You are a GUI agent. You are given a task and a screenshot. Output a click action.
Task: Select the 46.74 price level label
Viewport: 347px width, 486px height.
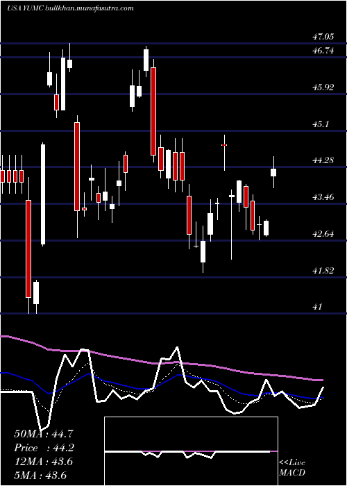pos(323,51)
